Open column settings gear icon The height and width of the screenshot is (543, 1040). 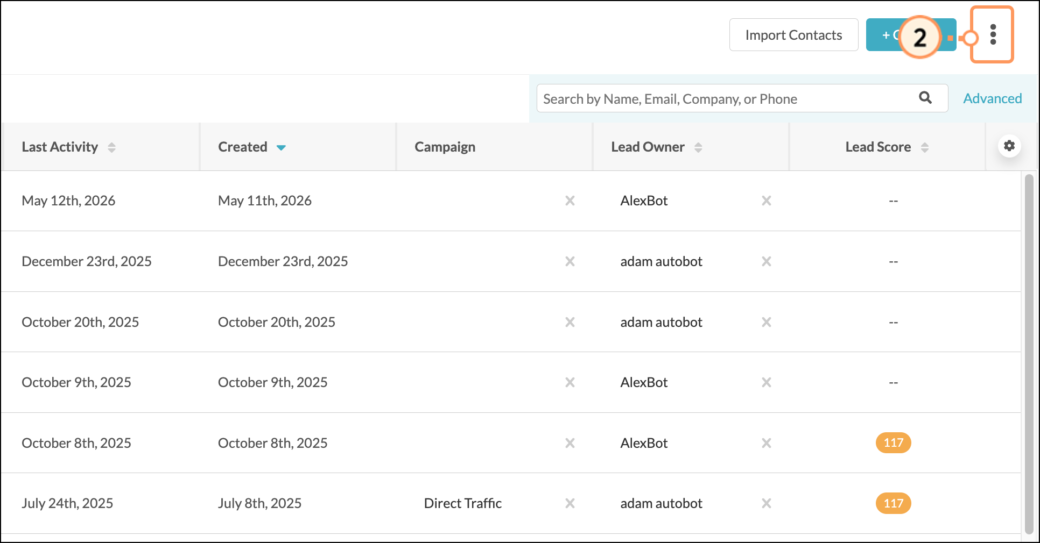tap(1009, 146)
